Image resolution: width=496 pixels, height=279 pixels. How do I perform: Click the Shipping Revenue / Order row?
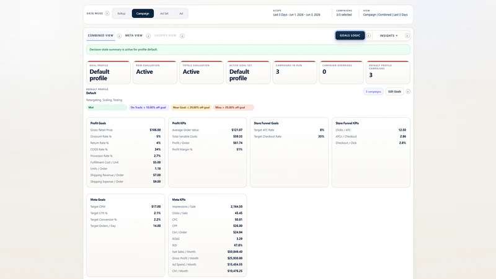click(x=125, y=175)
